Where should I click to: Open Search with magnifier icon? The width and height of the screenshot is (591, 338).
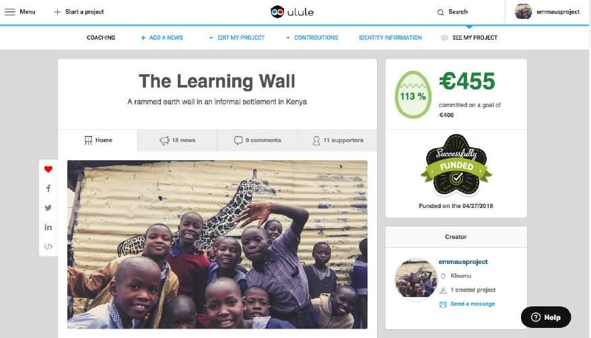[452, 12]
